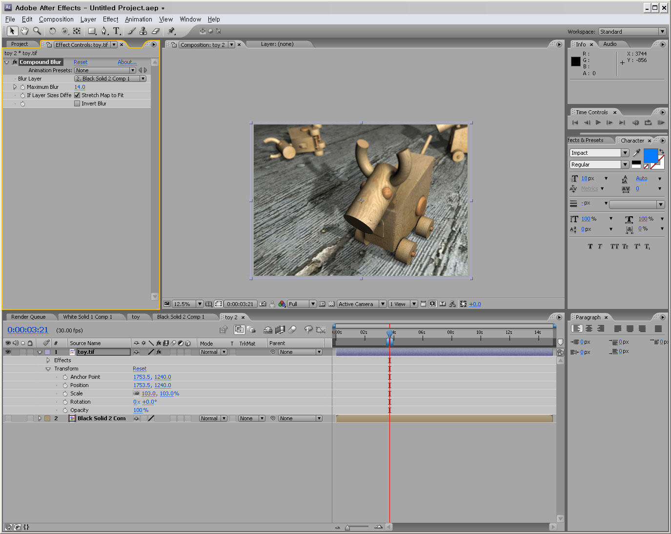Open the Blur Layer dropdown
Viewport: 671px width, 534px height.
point(110,79)
